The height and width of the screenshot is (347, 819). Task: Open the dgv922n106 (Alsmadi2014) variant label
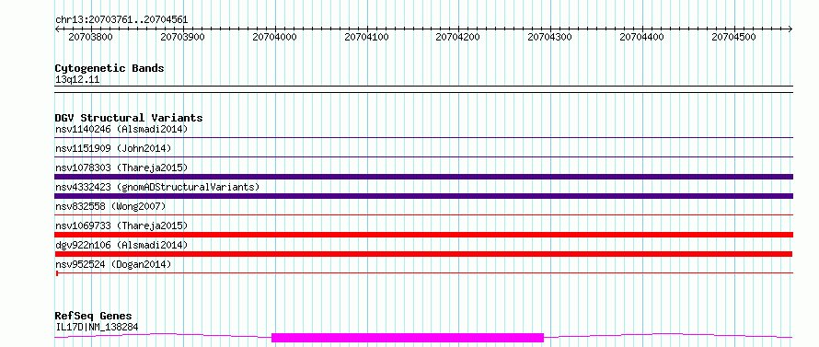click(121, 245)
